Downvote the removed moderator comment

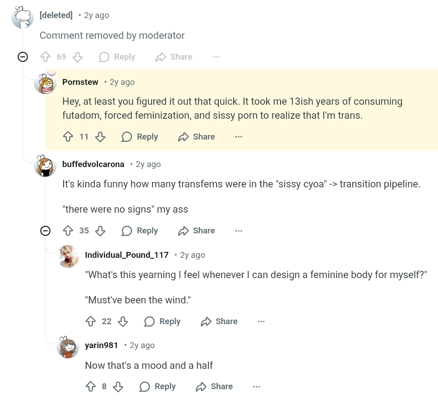coord(78,57)
